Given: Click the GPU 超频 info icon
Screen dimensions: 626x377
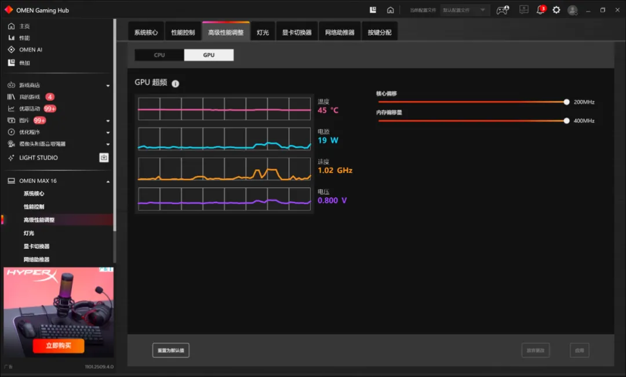Looking at the screenshot, I should [x=175, y=84].
